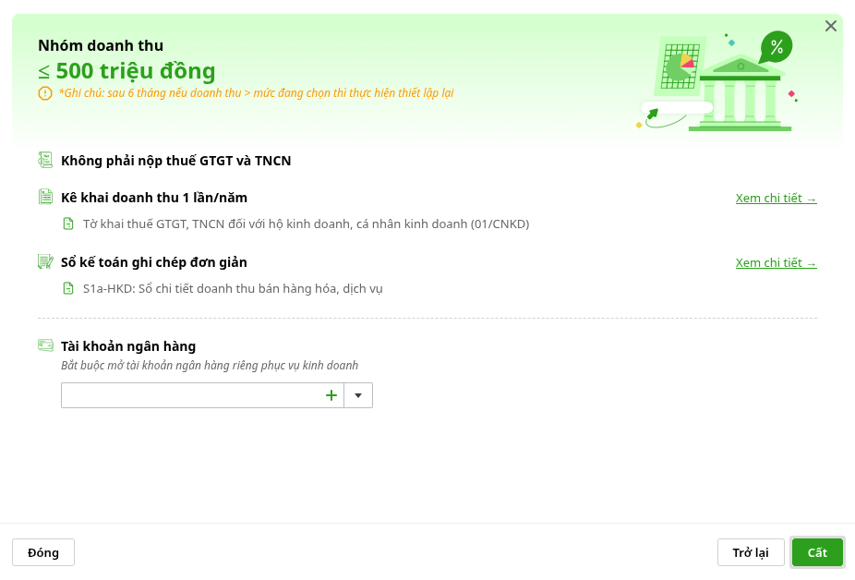
Task: Click the revenue declaration form icon
Action: pos(45,197)
